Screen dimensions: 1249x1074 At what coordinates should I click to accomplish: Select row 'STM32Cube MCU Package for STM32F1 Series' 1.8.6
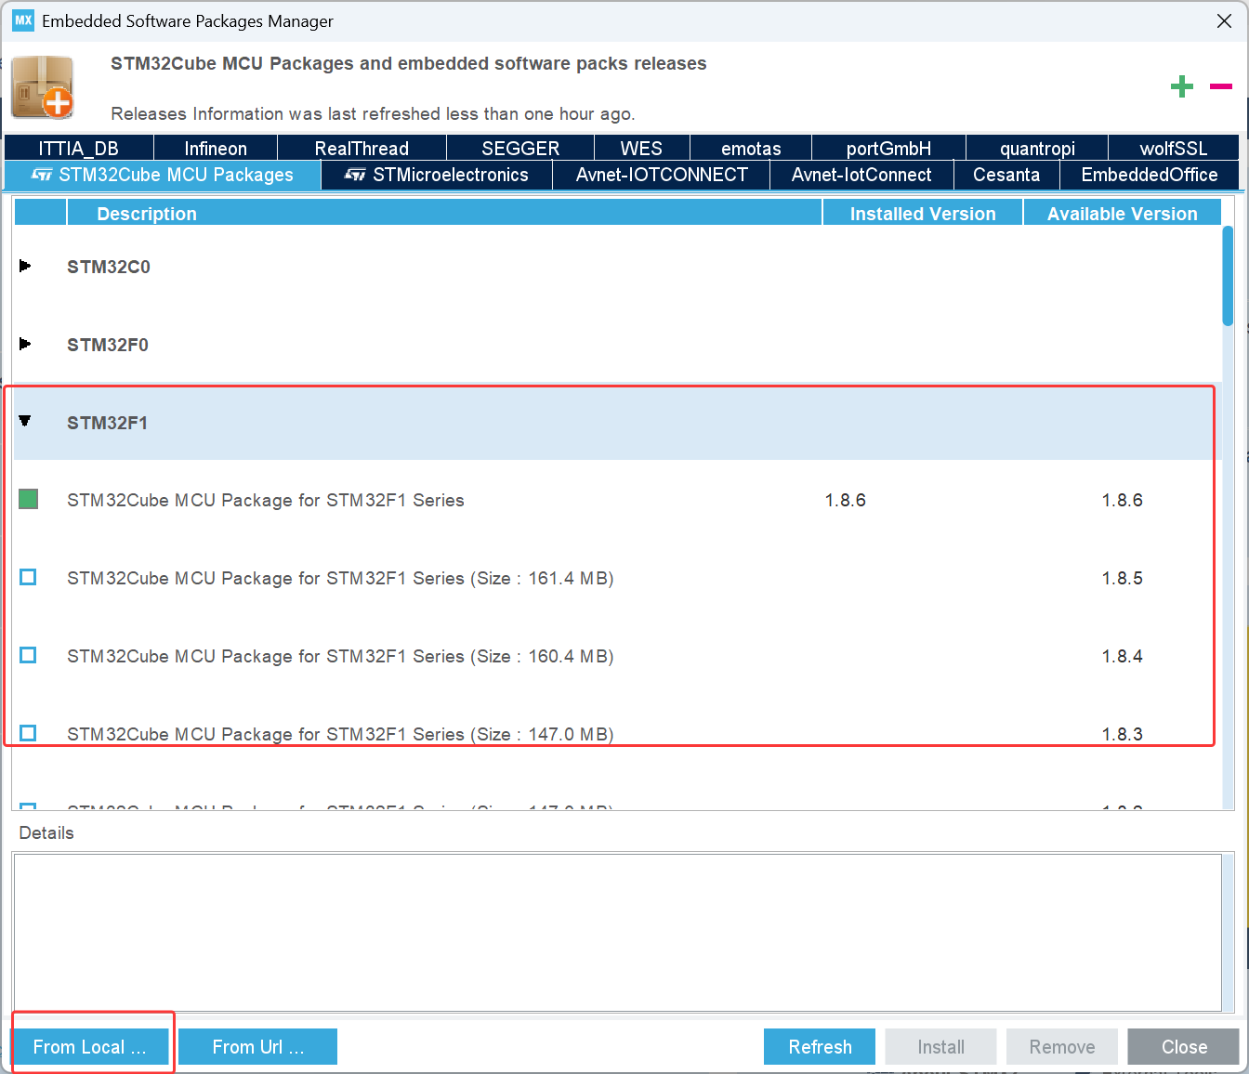click(x=617, y=500)
